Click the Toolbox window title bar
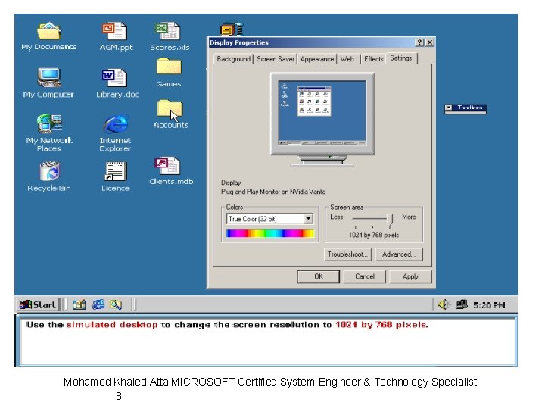This screenshot has height=409, width=545. 466,108
